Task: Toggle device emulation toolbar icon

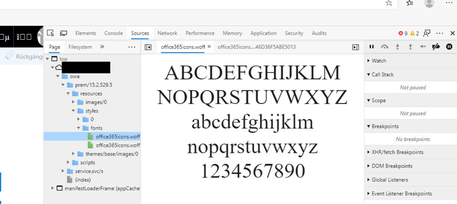Action: (x=64, y=33)
